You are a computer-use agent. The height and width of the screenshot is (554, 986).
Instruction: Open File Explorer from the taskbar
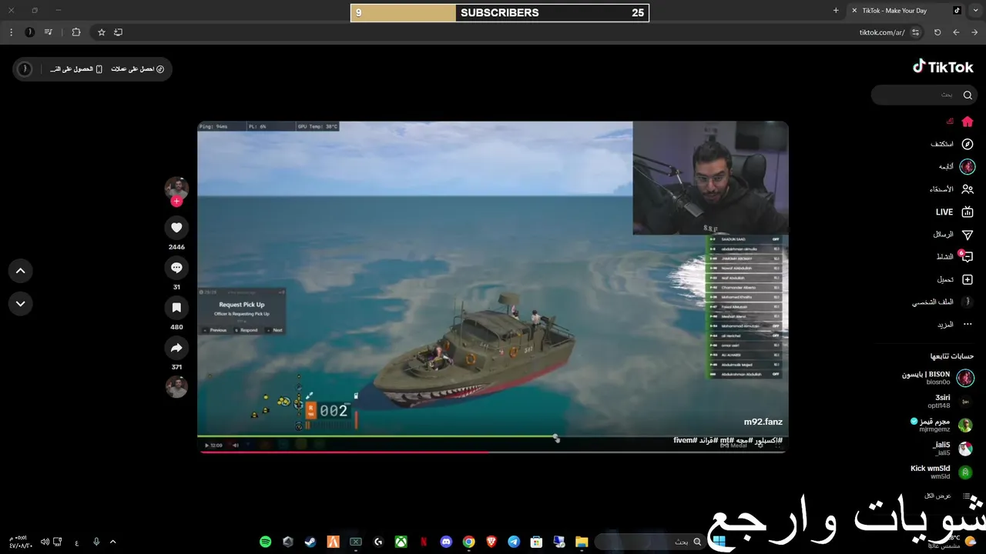pos(582,542)
